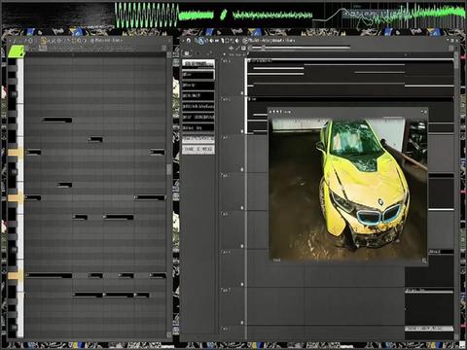Adjust the playlist horizontal zoom slider handle

(264, 48)
